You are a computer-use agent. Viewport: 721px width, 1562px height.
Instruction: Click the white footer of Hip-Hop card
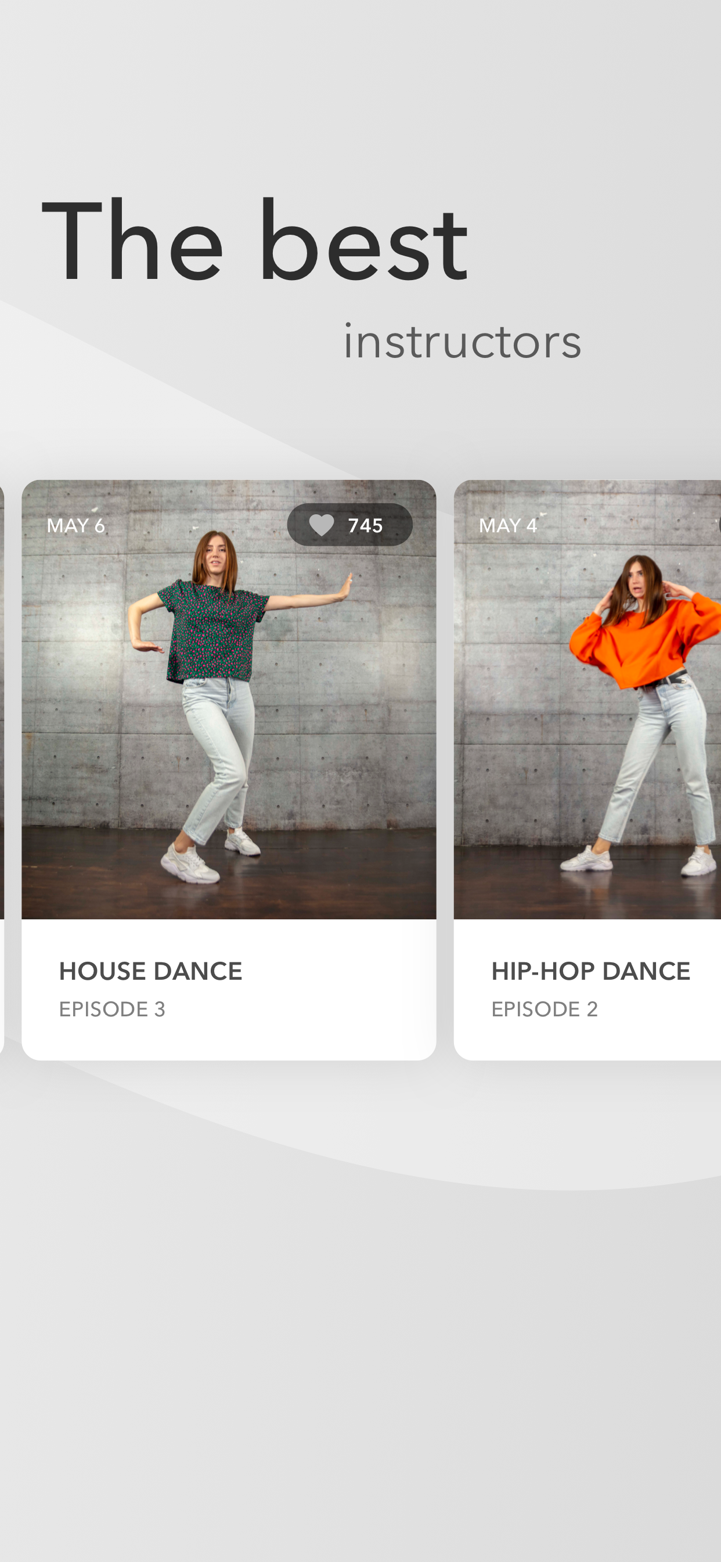click(x=587, y=990)
